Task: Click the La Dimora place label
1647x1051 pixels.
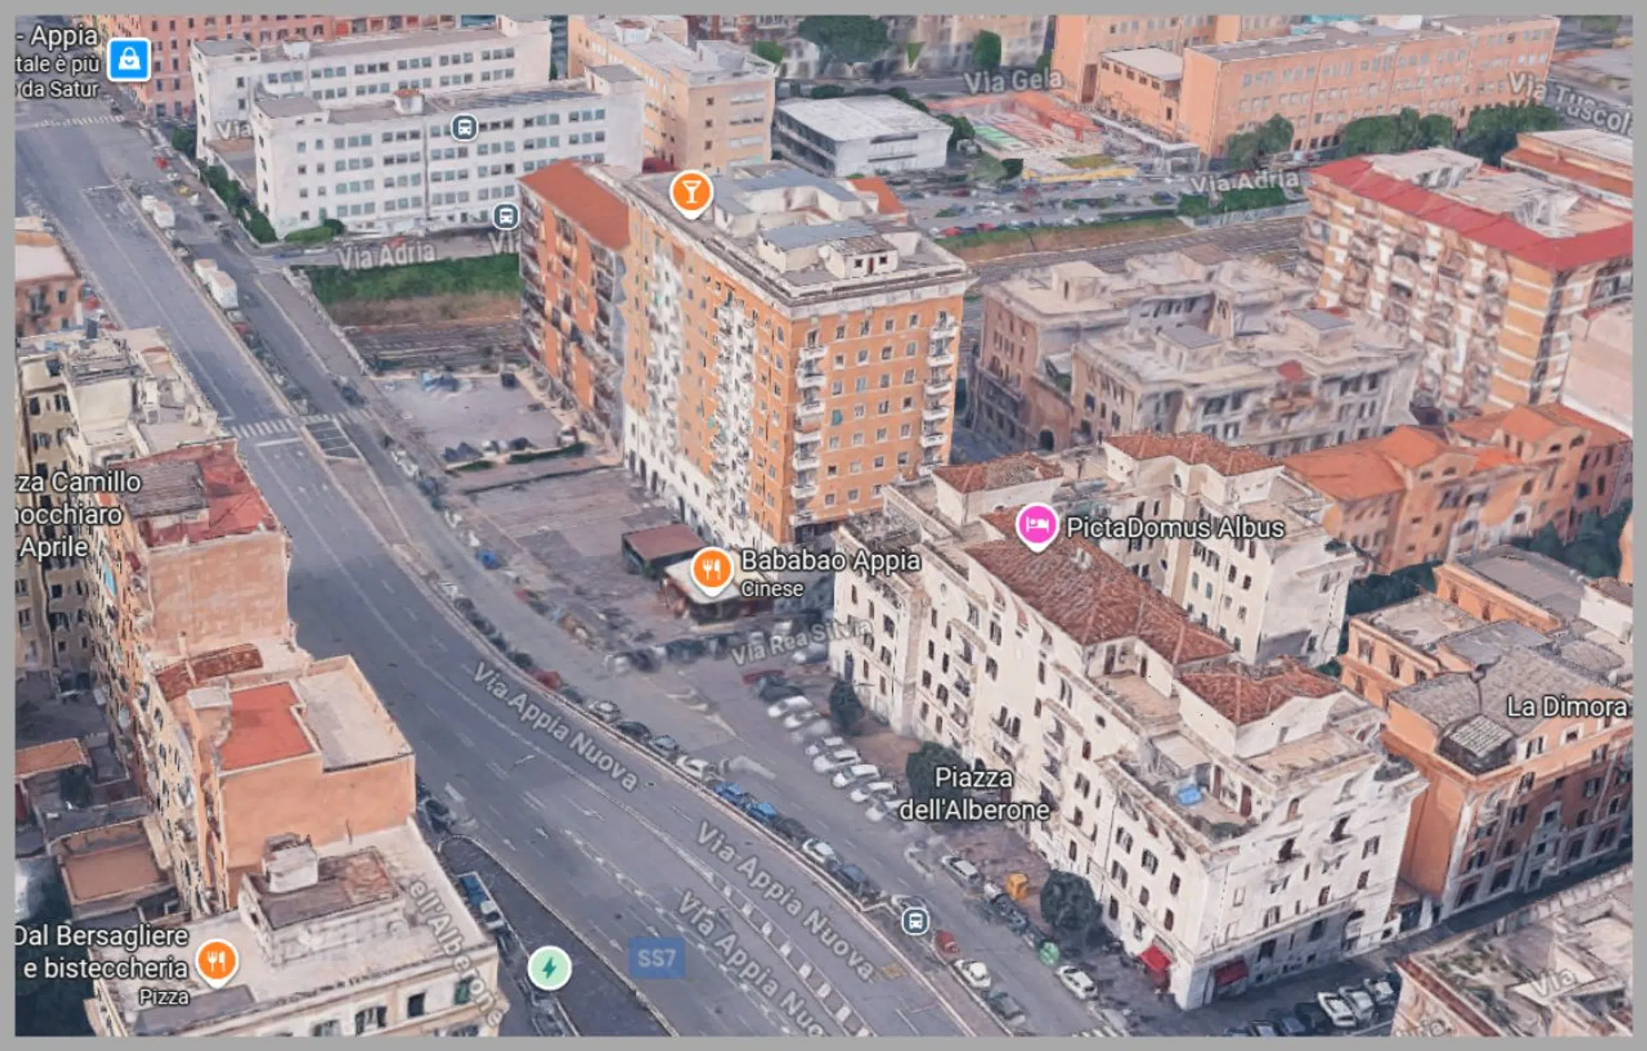Action: 1567,706
